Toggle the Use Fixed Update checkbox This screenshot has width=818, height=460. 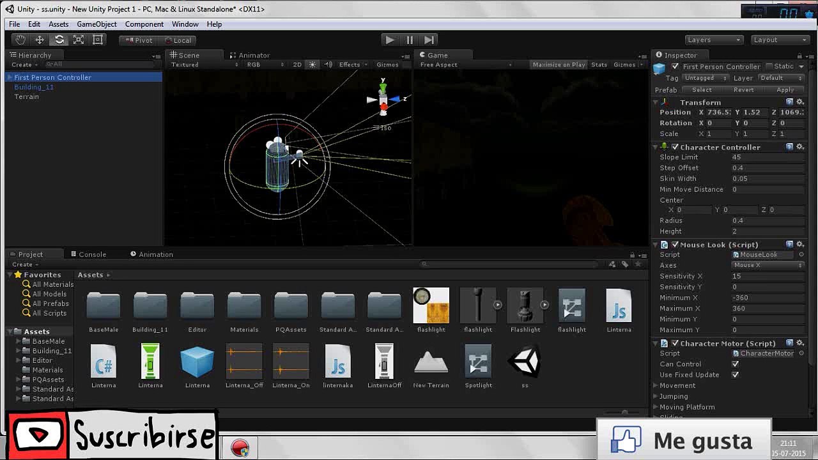point(735,375)
